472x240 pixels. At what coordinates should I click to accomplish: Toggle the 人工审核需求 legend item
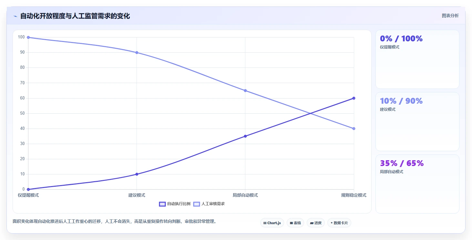pyautogui.click(x=209, y=204)
